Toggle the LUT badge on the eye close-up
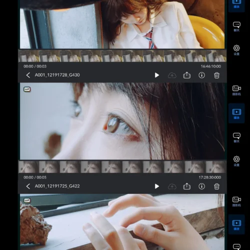Image resolution: width=250 pixels, height=250 pixels. tap(27, 89)
